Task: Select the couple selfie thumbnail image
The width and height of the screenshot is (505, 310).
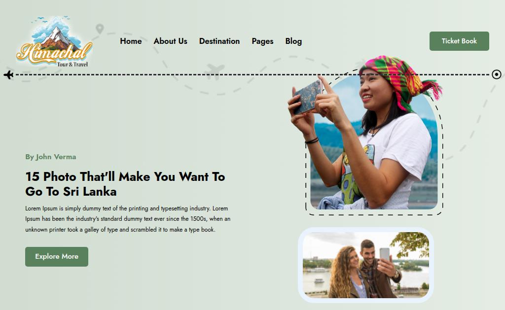Action: 366,265
